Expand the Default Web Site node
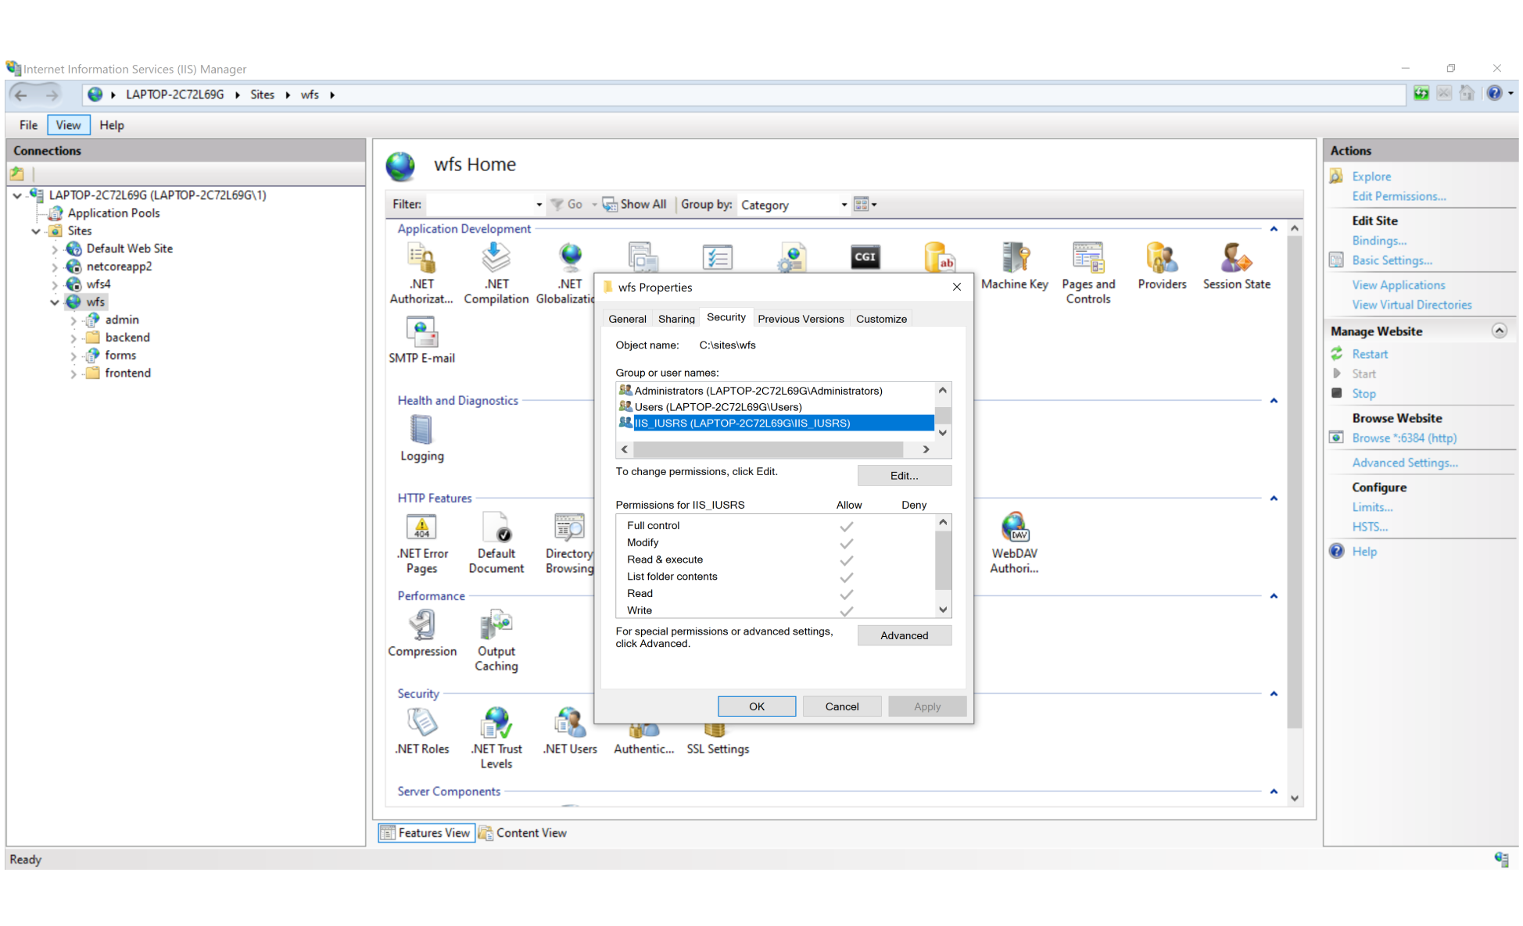 54,249
